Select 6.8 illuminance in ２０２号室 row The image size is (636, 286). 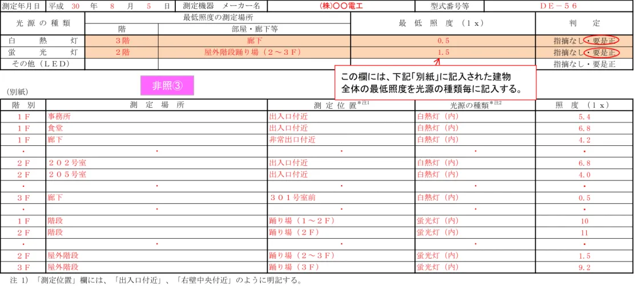point(585,163)
